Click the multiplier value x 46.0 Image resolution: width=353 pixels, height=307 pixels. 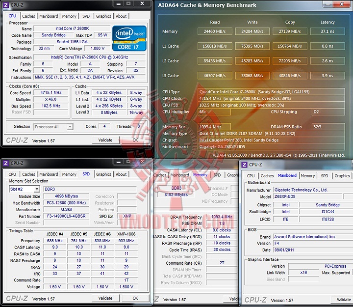[51, 99]
